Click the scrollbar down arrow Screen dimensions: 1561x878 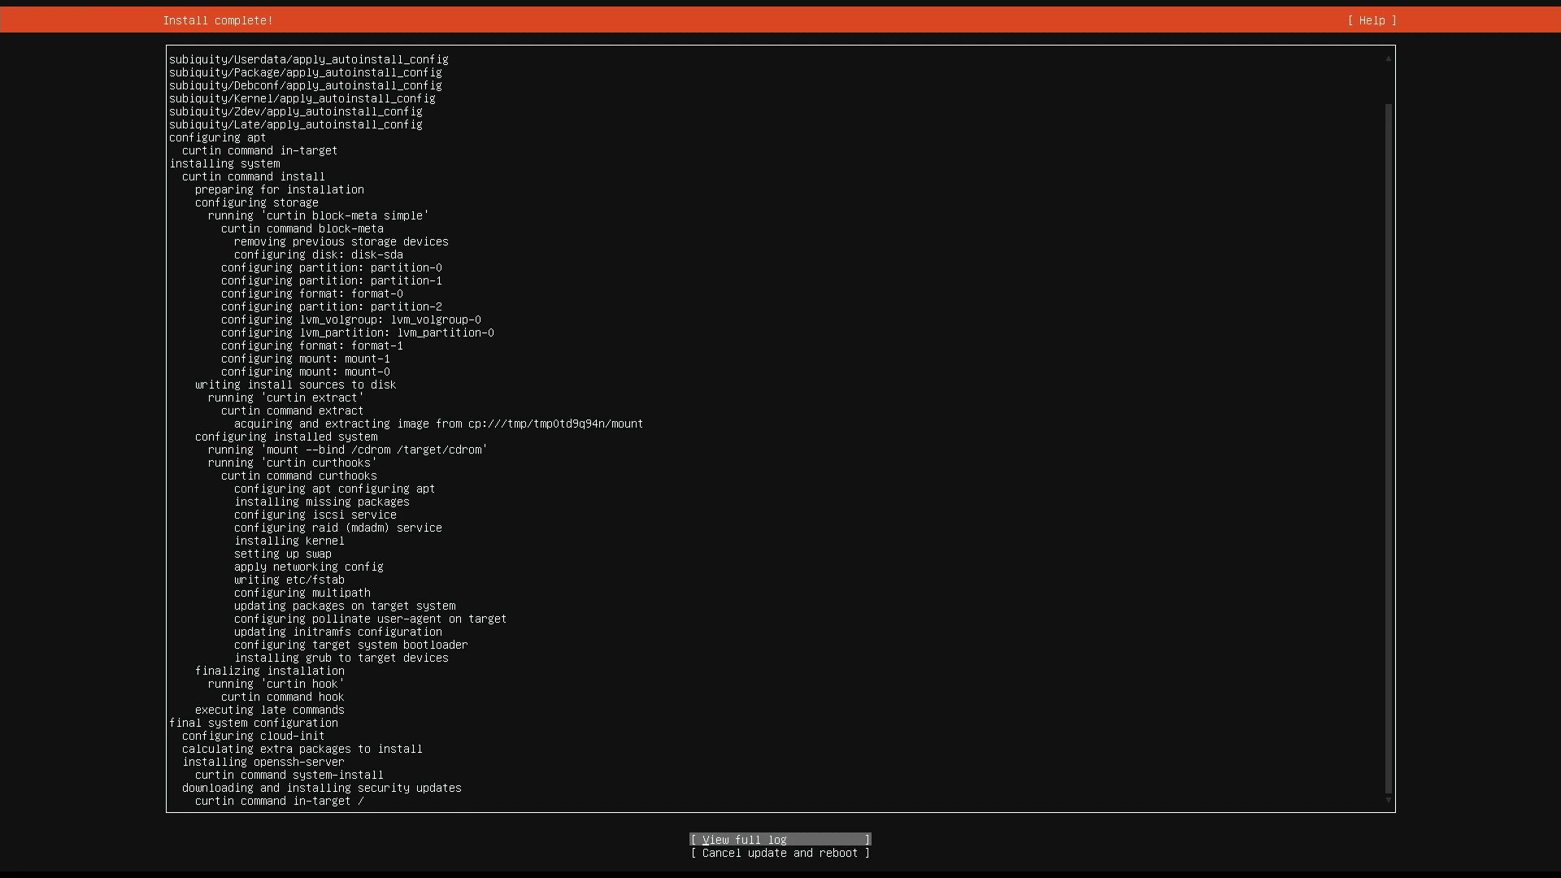point(1387,800)
